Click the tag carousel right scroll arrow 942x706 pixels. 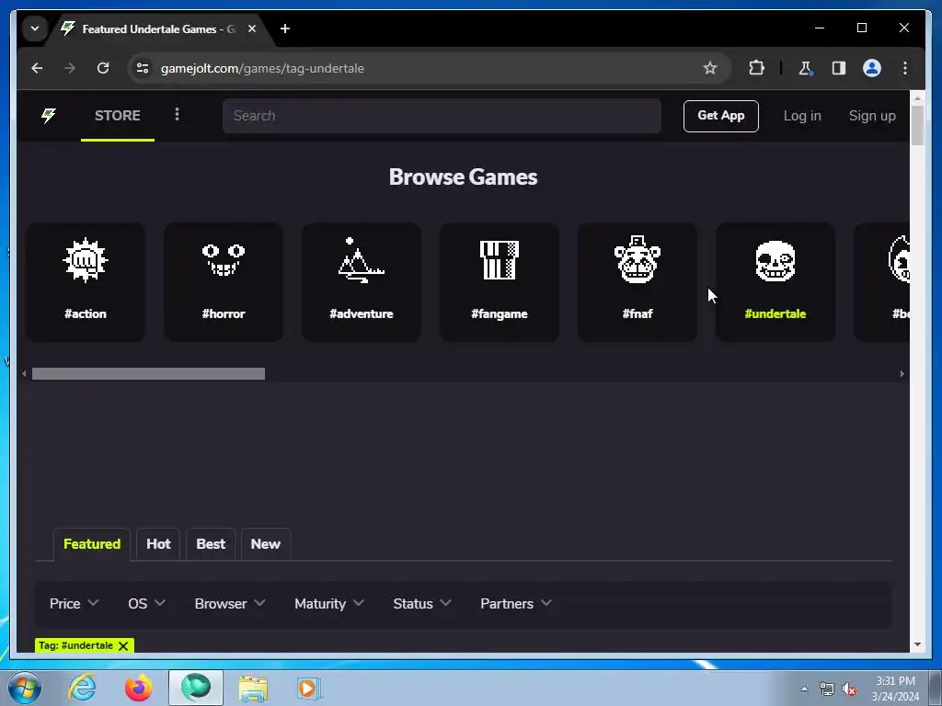pyautogui.click(x=902, y=373)
